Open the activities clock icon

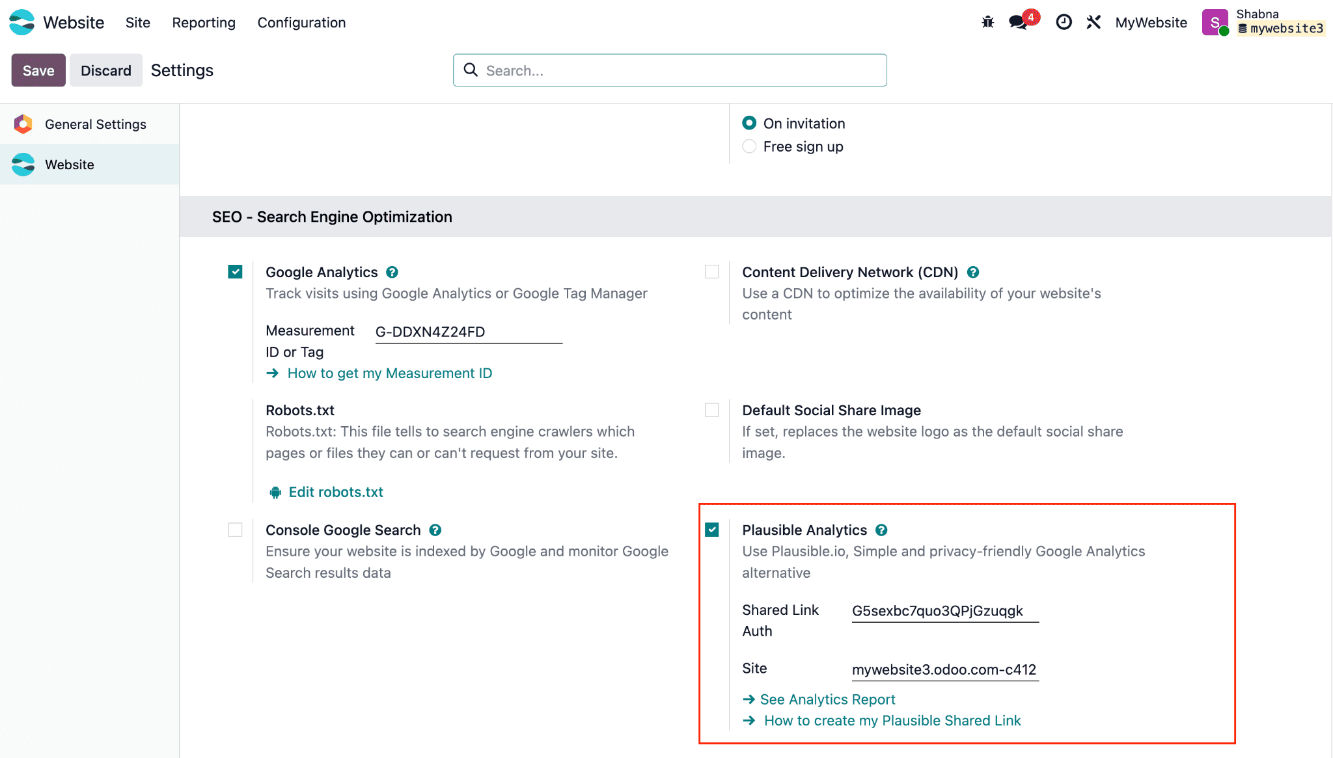click(x=1064, y=23)
